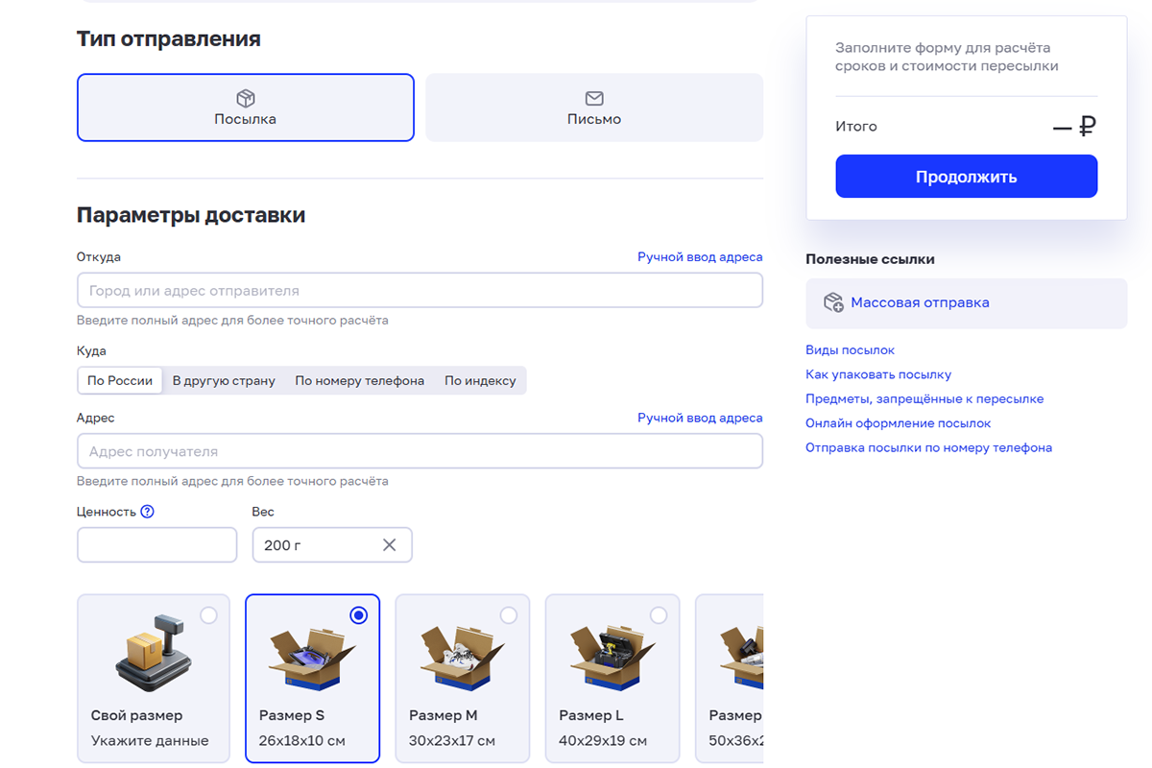1152x768 pixels.
Task: Switch to the В другую страну tab
Action: tap(224, 380)
